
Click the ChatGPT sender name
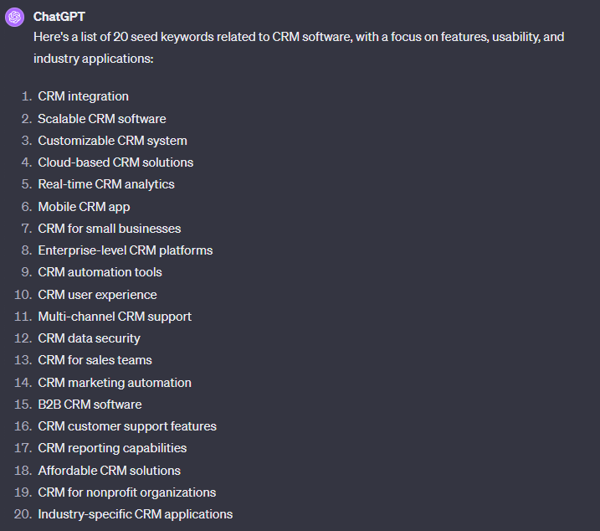59,17
